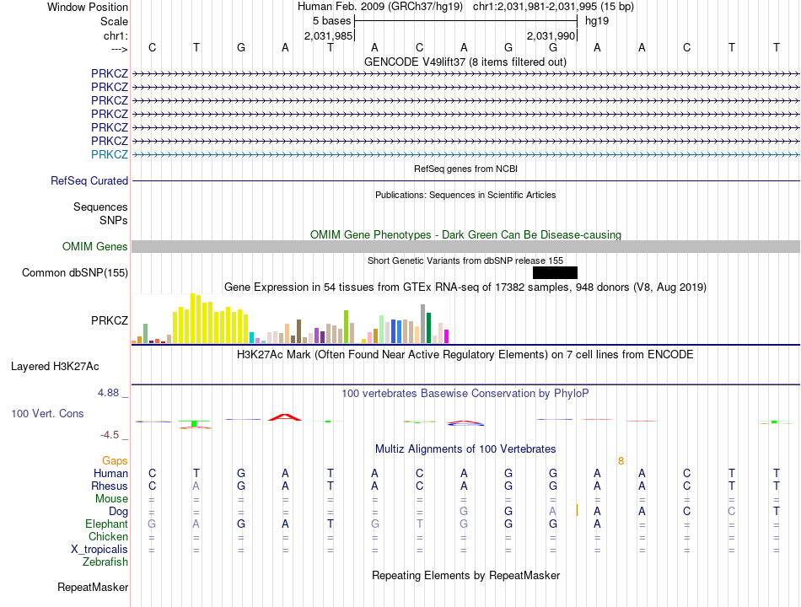The width and height of the screenshot is (801, 607).
Task: Click the orange 8 in Gaps row
Action: point(621,461)
